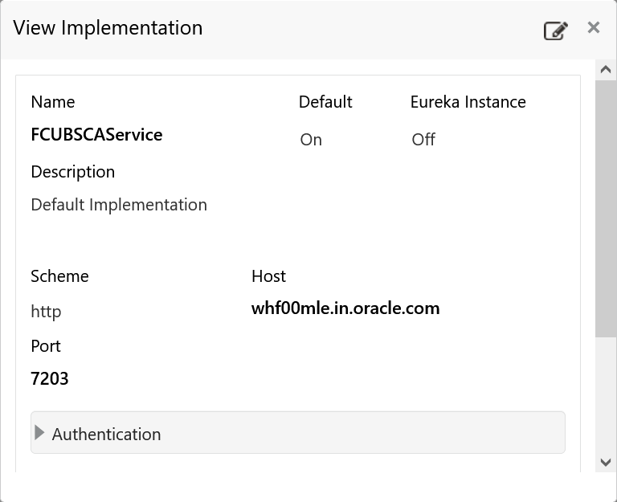617x502 pixels.
Task: Click the edit implementation pencil icon
Action: (555, 31)
